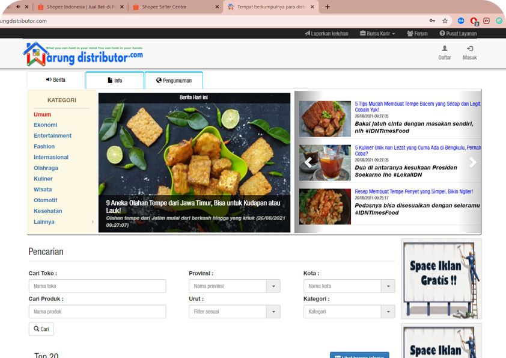Viewport: 506px width, 358px height.
Task: Open the Nama kota dropdown arrow
Action: coord(388,286)
